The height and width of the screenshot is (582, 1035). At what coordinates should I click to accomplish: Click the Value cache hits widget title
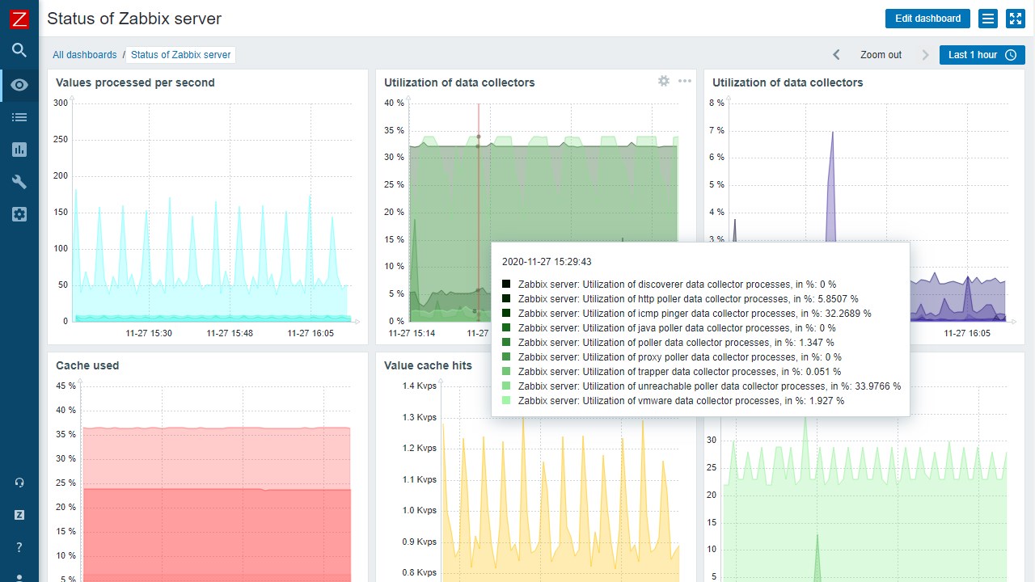428,365
